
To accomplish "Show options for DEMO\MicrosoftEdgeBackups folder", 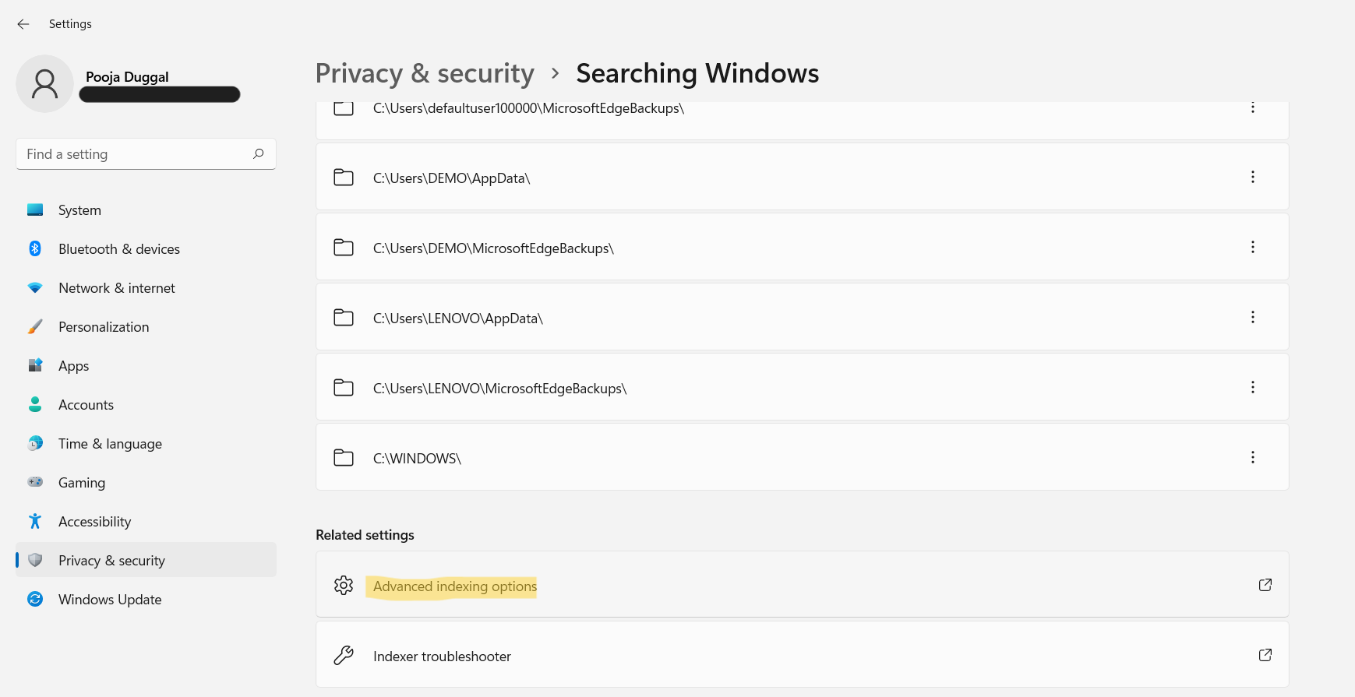I will pyautogui.click(x=1252, y=248).
